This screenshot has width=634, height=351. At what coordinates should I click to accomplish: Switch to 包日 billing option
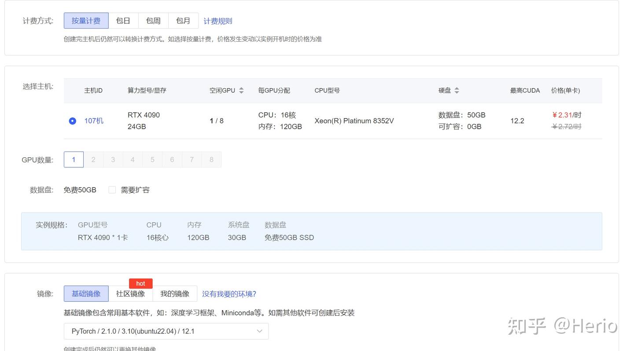(x=123, y=21)
